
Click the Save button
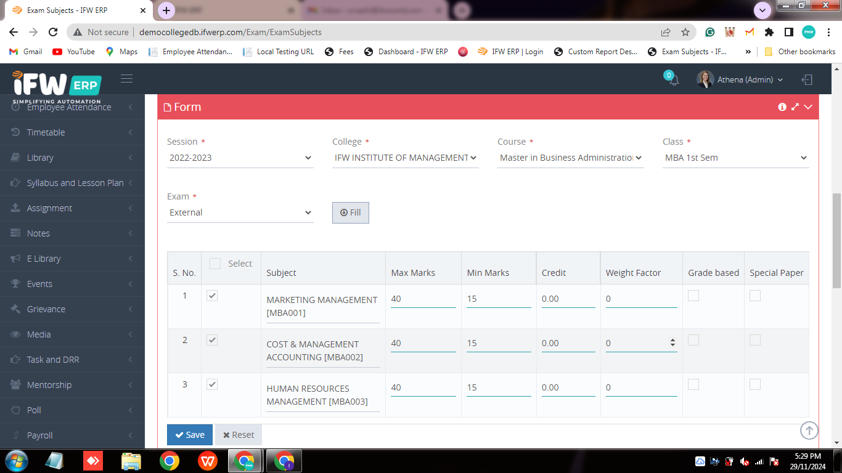point(190,435)
